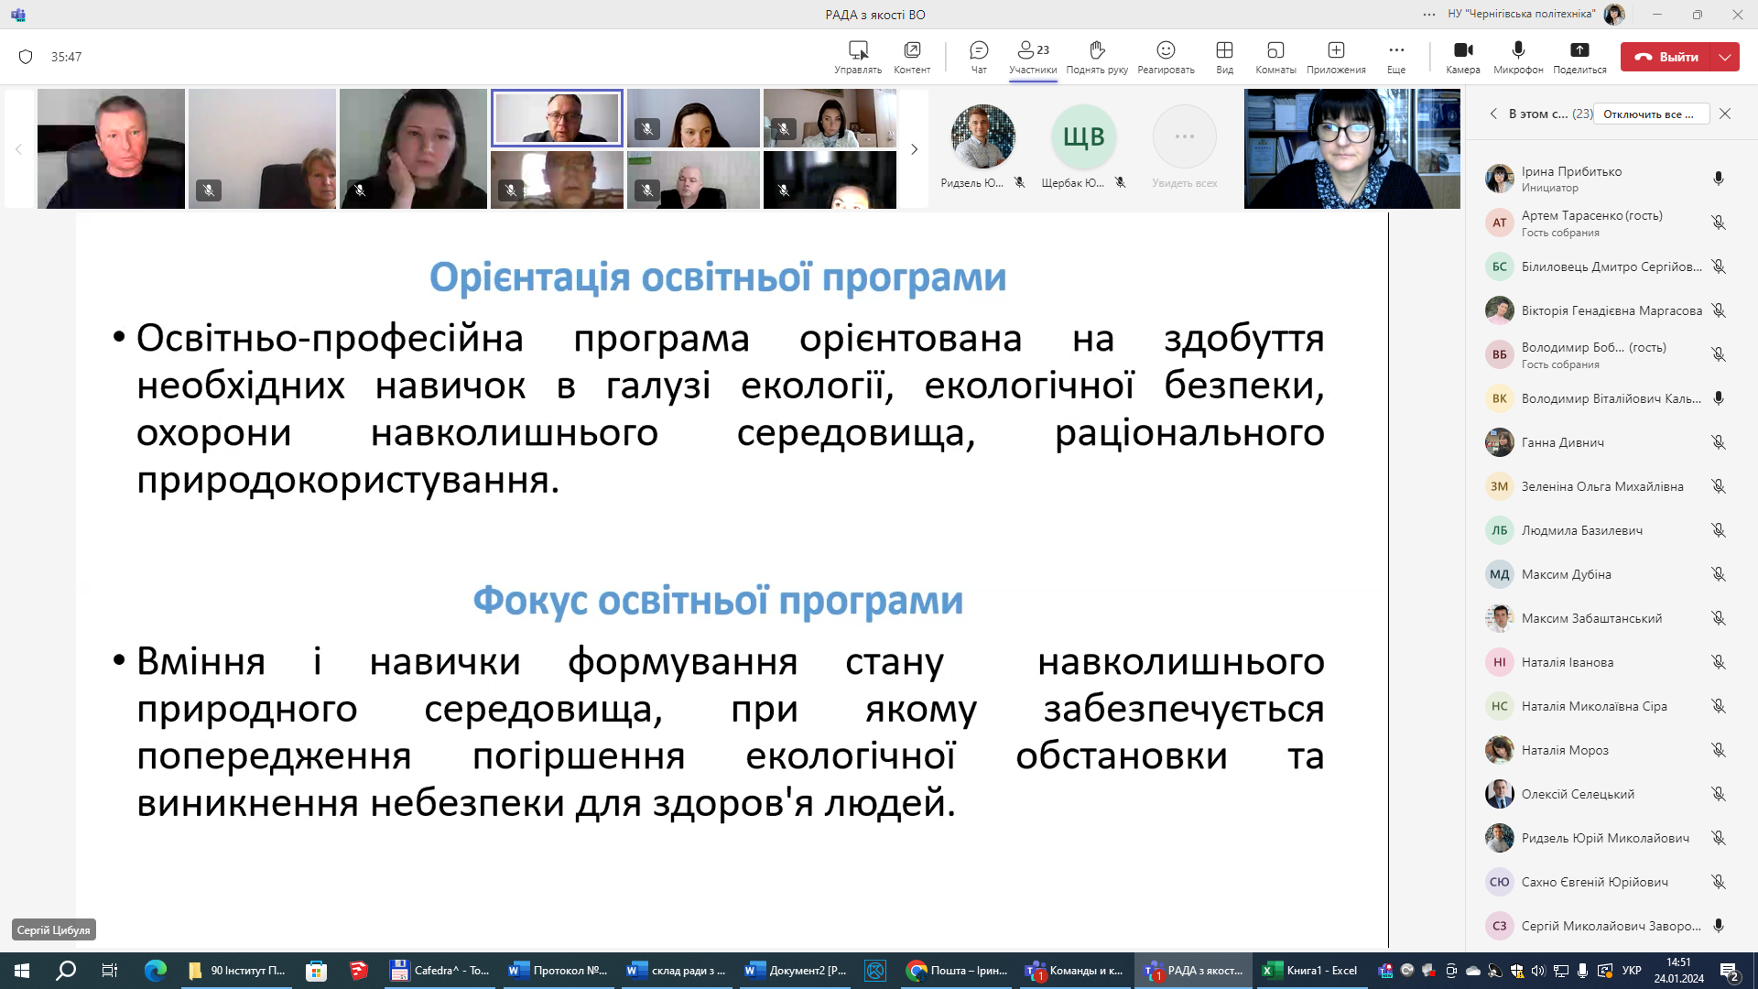Open the View layout icon
Viewport: 1758px width, 989px height.
point(1224,50)
